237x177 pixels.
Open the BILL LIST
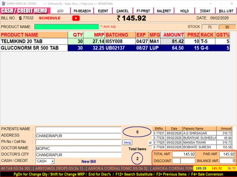(x=226, y=11)
